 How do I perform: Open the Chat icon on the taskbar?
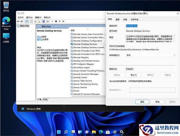pos(87,132)
